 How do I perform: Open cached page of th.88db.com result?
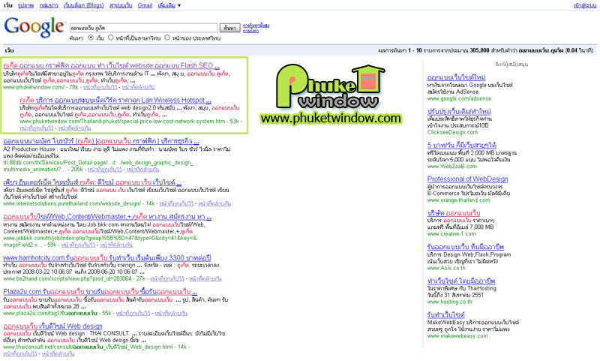[x=105, y=169]
